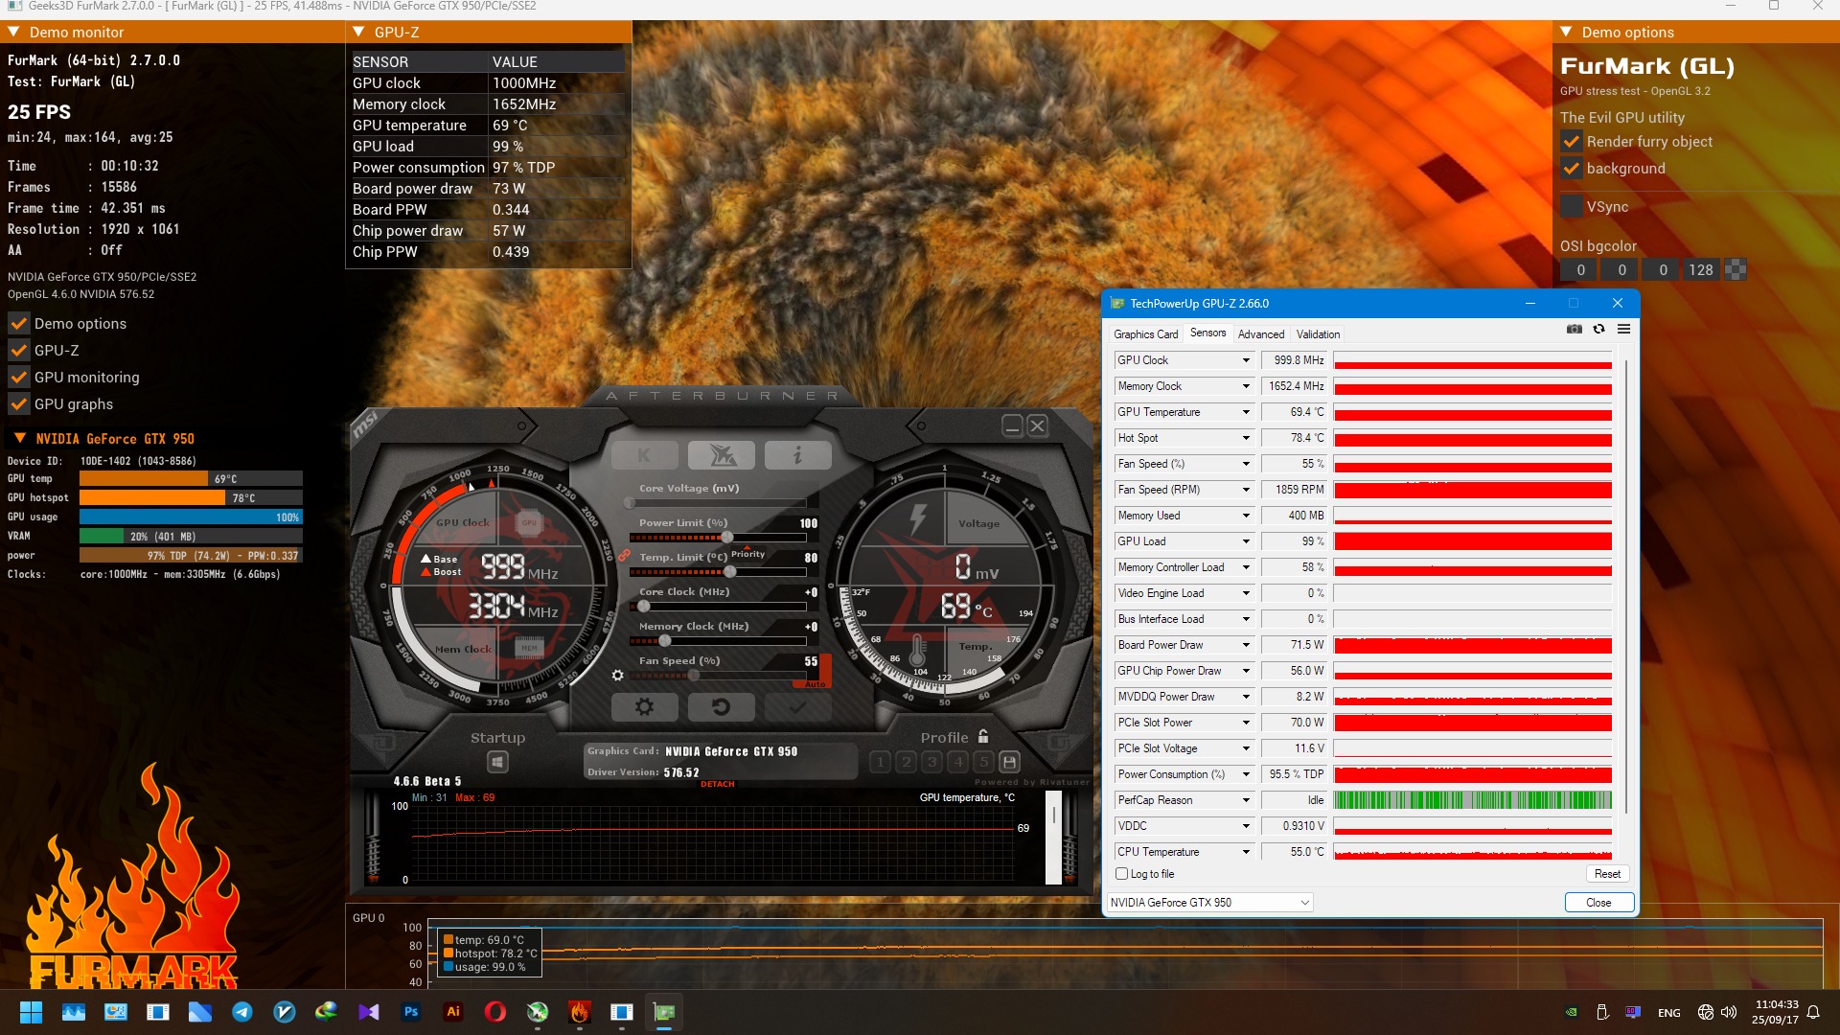Click Afterburner OC Scanner jet icon

(x=722, y=456)
